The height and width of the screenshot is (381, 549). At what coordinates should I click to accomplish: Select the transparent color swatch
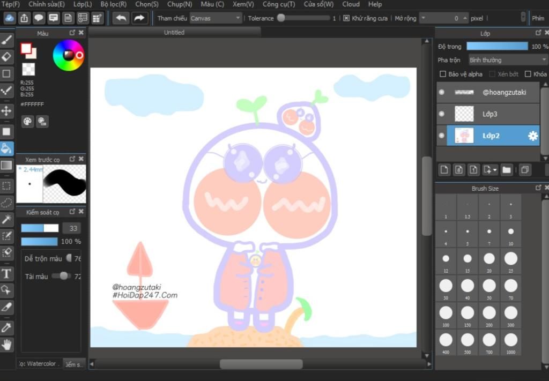pyautogui.click(x=28, y=69)
